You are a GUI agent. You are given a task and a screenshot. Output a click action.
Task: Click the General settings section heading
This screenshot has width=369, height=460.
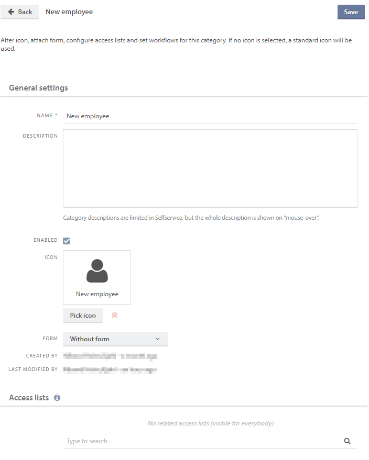(38, 88)
